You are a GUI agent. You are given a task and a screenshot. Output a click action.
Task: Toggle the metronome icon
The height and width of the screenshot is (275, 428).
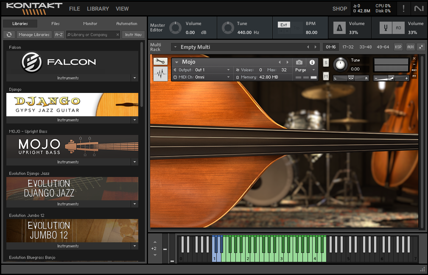tap(339, 28)
